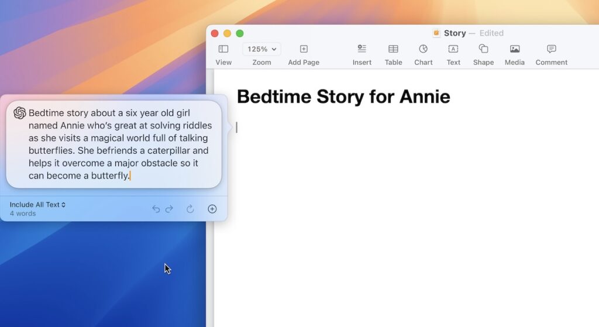Click the Story document name in title bar
The image size is (599, 327).
coord(455,33)
